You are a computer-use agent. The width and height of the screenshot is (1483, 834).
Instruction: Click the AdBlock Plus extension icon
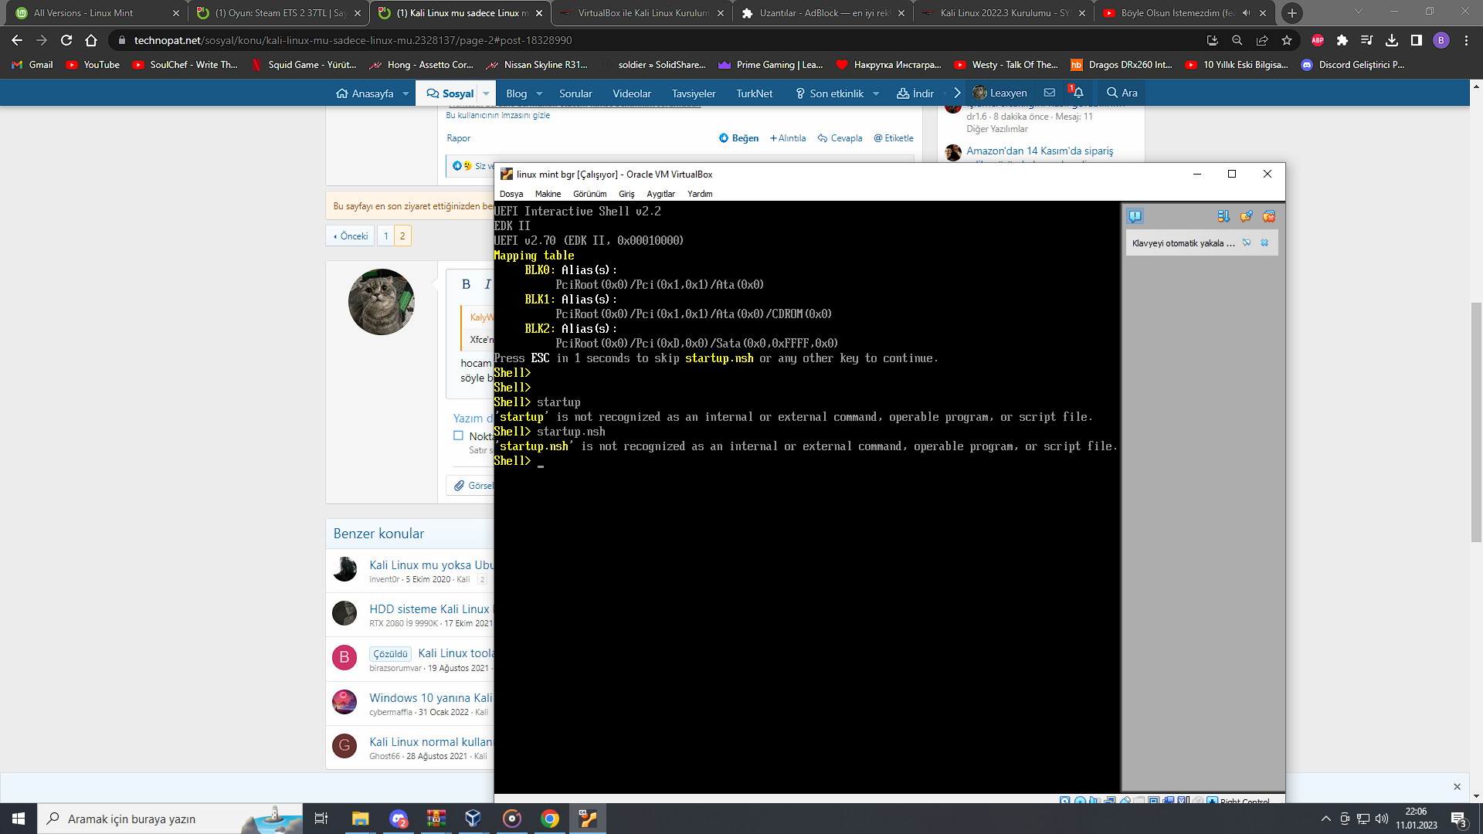pos(1318,40)
